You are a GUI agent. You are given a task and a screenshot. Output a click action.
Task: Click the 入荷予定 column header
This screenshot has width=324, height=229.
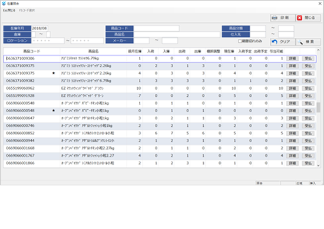[245, 51]
